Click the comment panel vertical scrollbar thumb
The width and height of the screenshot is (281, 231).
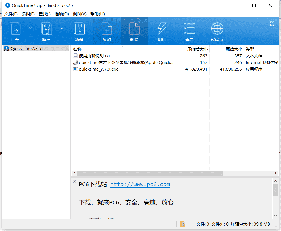point(275,190)
